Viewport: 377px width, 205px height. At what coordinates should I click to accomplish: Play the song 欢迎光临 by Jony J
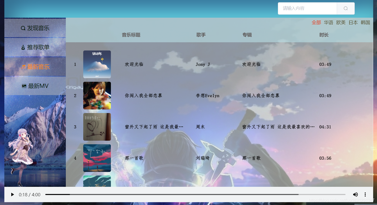coord(134,64)
